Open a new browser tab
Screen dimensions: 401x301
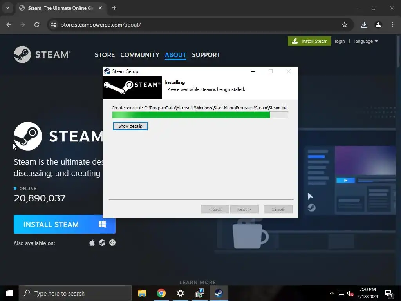pos(114,8)
